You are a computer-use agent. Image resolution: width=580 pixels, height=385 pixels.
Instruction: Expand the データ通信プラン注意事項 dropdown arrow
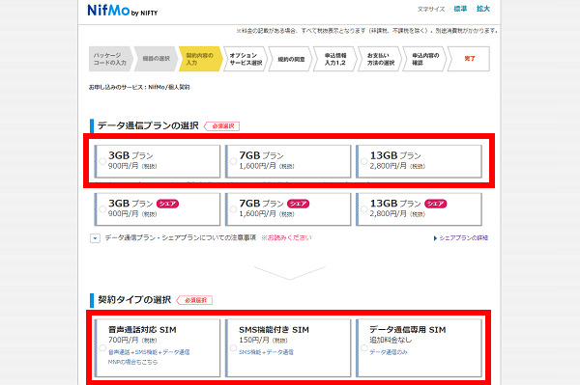(95, 238)
